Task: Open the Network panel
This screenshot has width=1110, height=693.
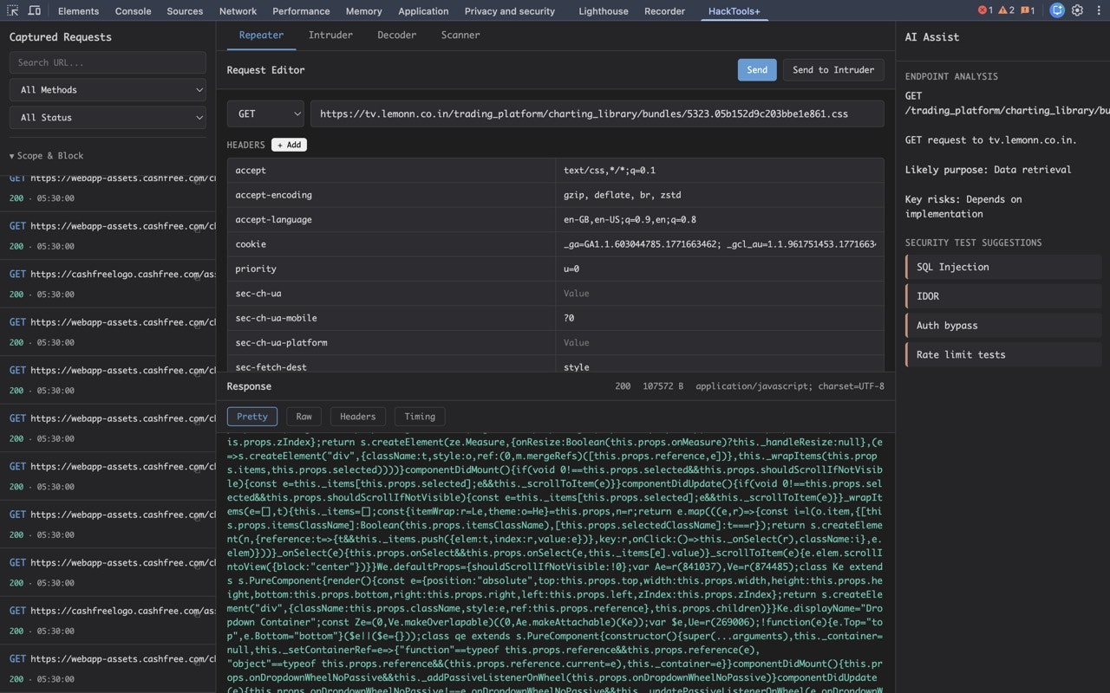Action: 238,11
